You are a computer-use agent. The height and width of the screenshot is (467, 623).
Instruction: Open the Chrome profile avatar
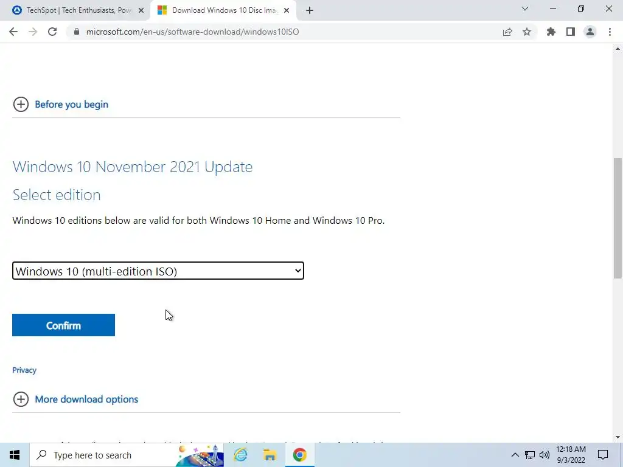[590, 32]
